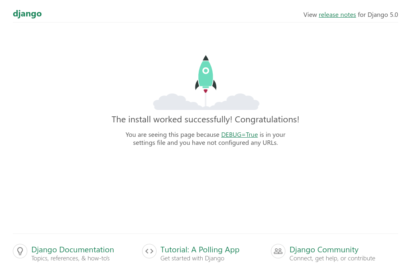
Task: Click the install success congratulations heading
Action: (205, 120)
